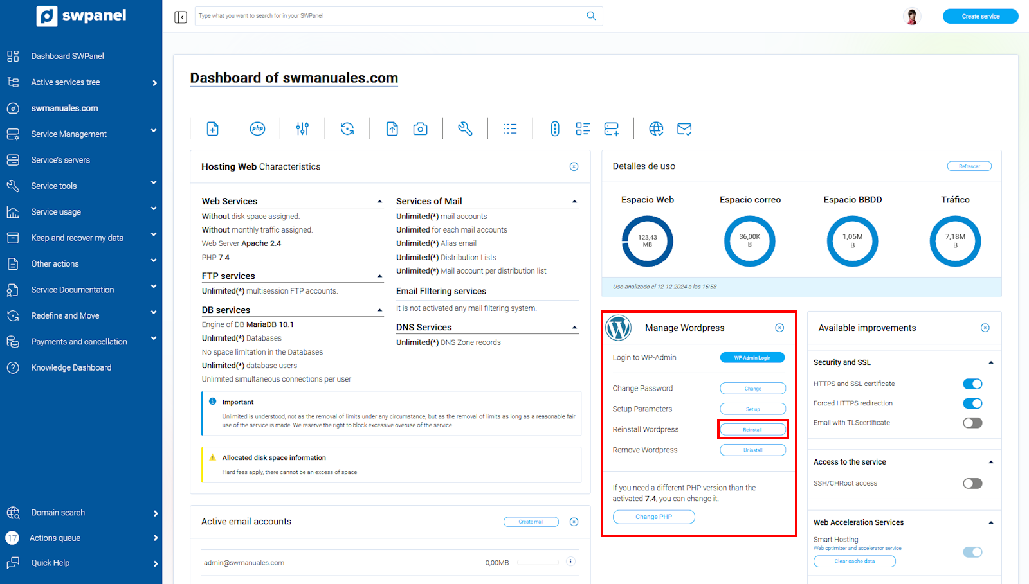
Task: Disable the HTTPS and SSL certificate toggle
Action: (x=972, y=384)
